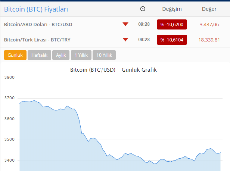Click the last point of the chart line
The width and height of the screenshot is (230, 171).
pyautogui.click(x=220, y=153)
